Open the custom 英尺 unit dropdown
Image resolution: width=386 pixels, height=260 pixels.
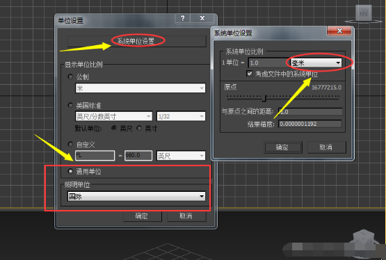(x=181, y=156)
